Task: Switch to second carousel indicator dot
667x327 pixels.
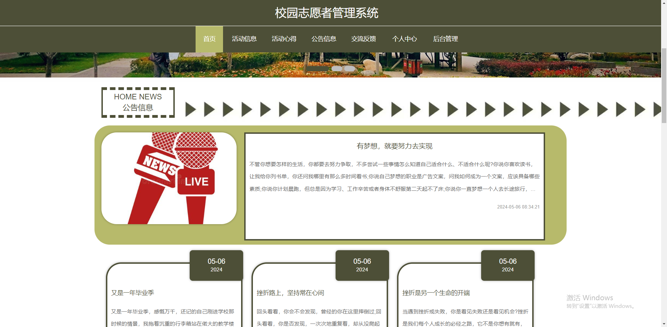Action: coord(337,68)
